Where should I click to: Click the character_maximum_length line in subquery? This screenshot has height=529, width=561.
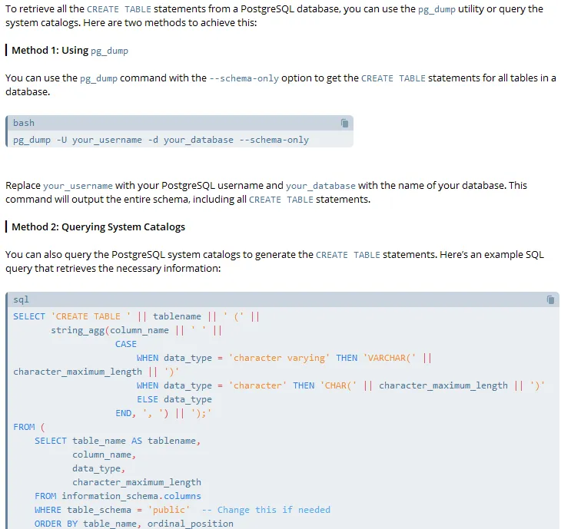tap(137, 482)
